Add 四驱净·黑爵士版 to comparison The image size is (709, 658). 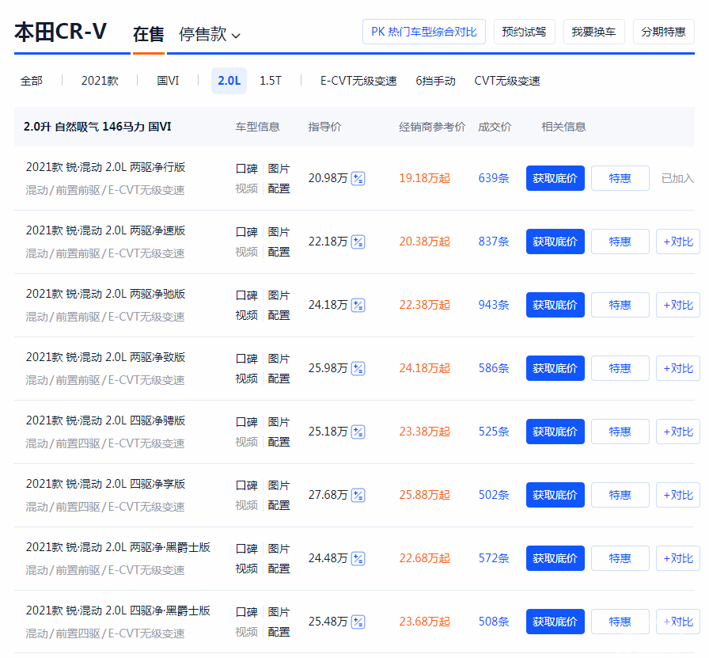pos(678,622)
